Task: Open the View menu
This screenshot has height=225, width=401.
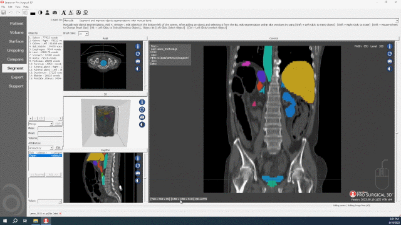Action: pos(18,7)
